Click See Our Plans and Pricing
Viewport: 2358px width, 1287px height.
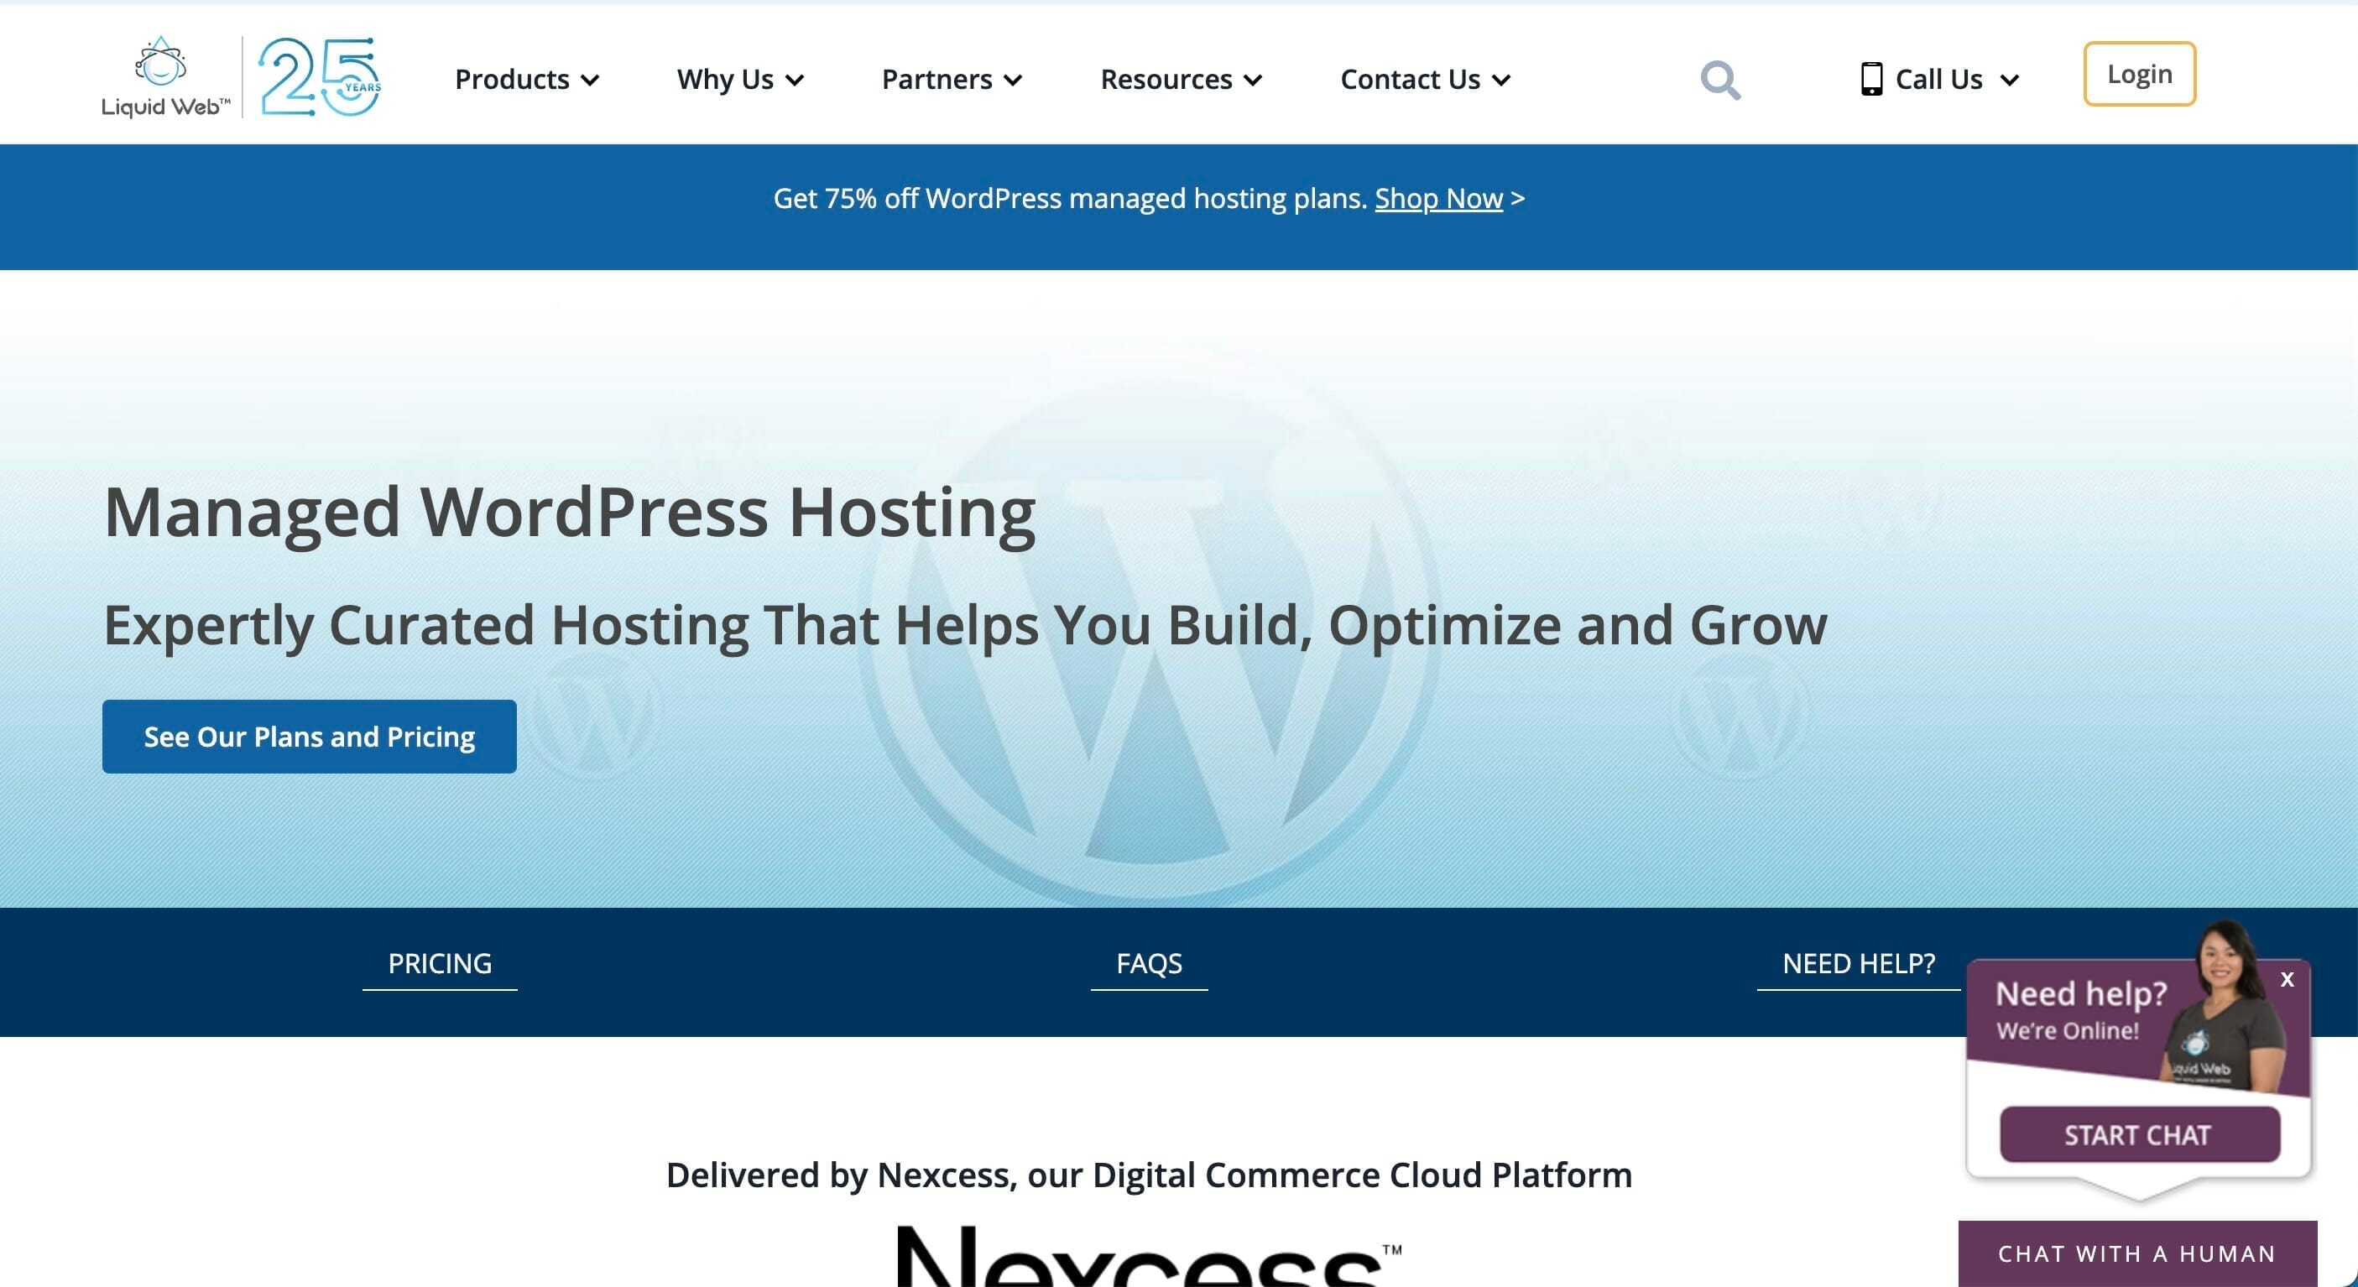[310, 737]
